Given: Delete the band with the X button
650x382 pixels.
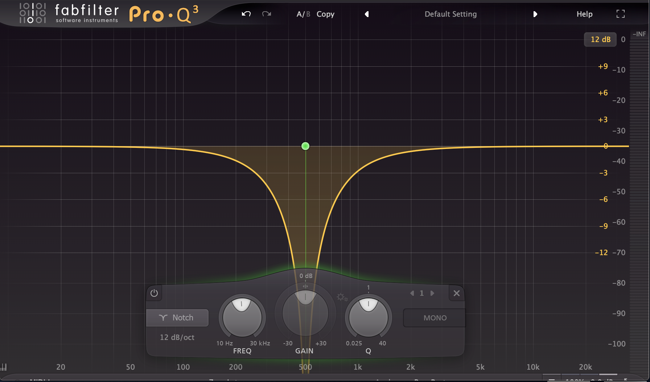Looking at the screenshot, I should click(x=457, y=293).
